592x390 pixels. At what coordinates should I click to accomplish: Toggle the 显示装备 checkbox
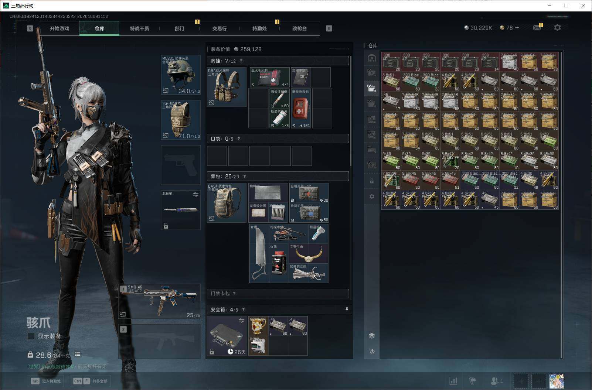click(x=31, y=336)
